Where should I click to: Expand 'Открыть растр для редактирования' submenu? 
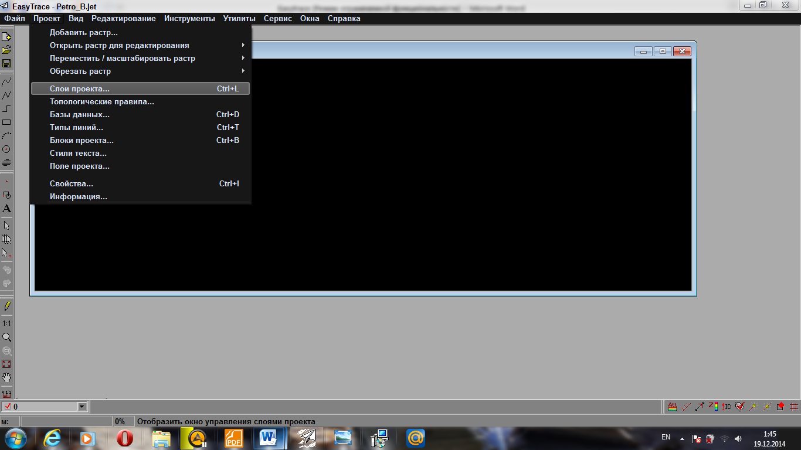141,45
